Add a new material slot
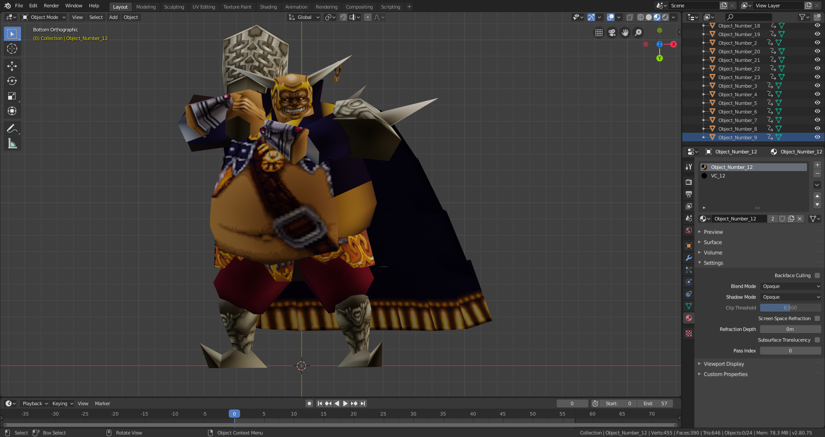Image resolution: width=825 pixels, height=437 pixels. click(x=817, y=165)
